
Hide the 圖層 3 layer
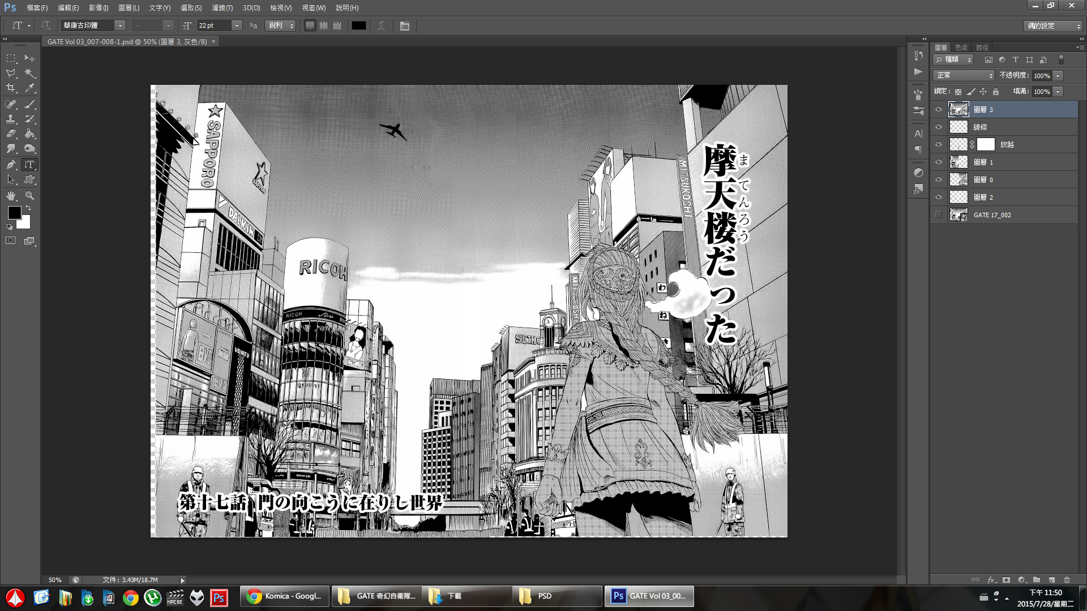coord(939,110)
